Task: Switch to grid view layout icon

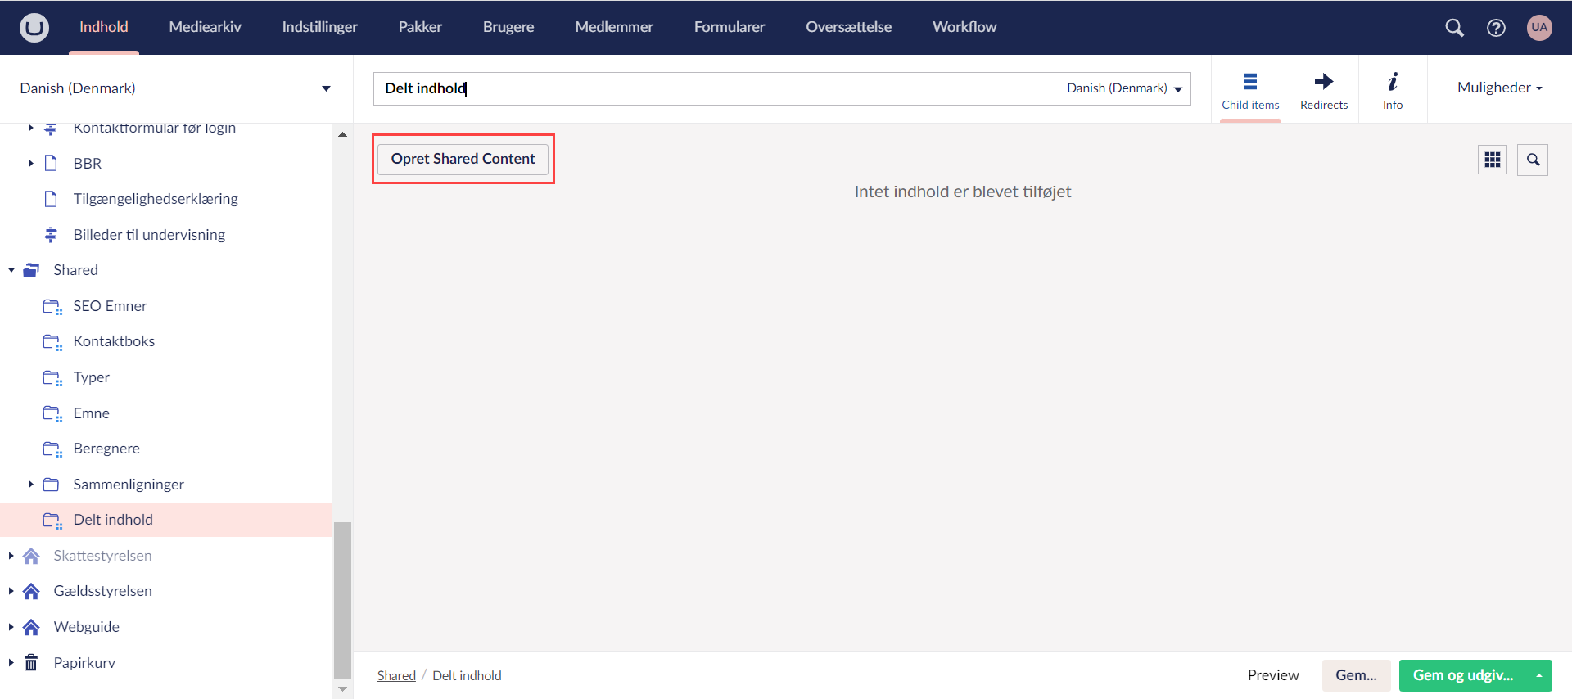Action: pos(1492,160)
